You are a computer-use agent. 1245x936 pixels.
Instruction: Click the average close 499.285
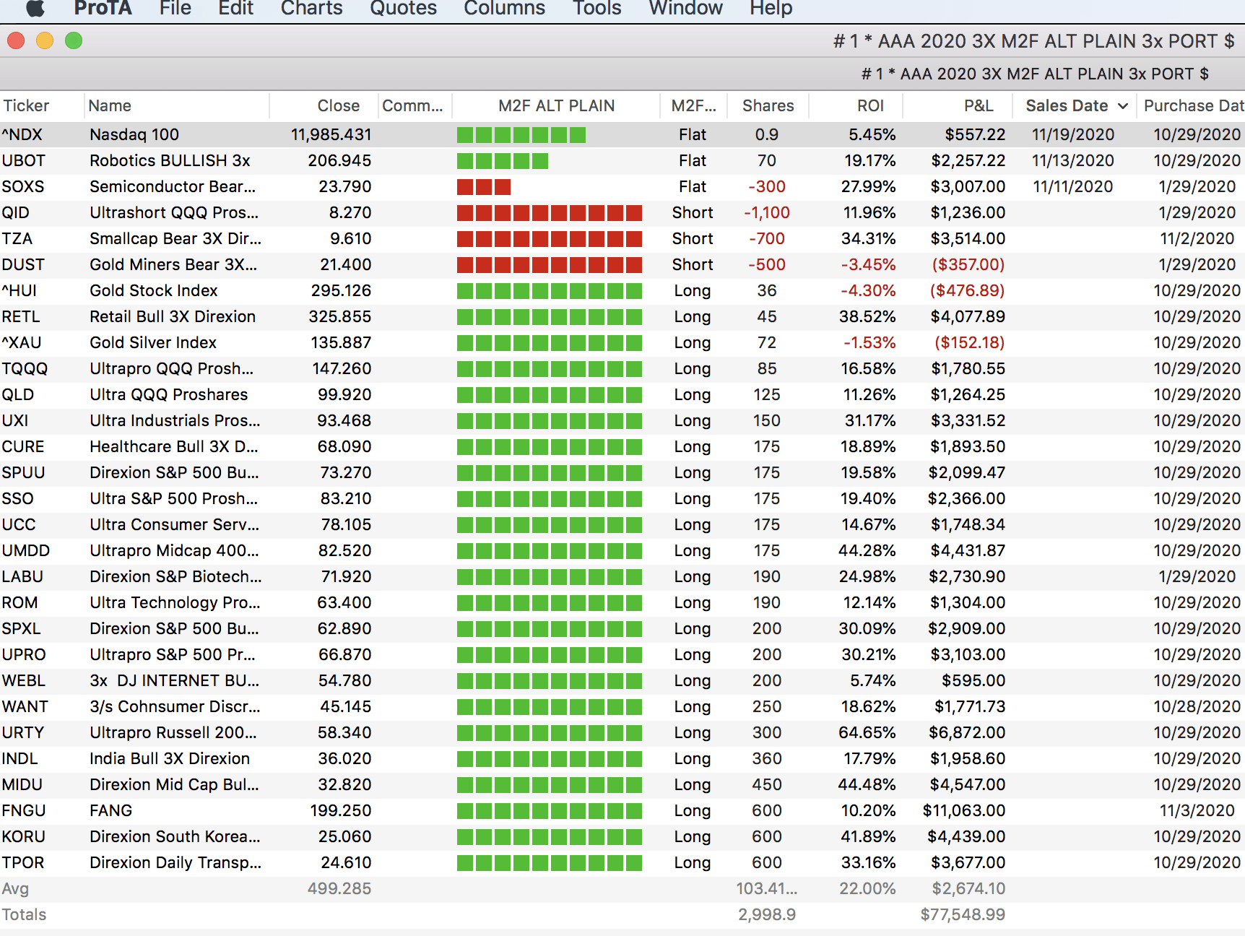click(x=339, y=889)
